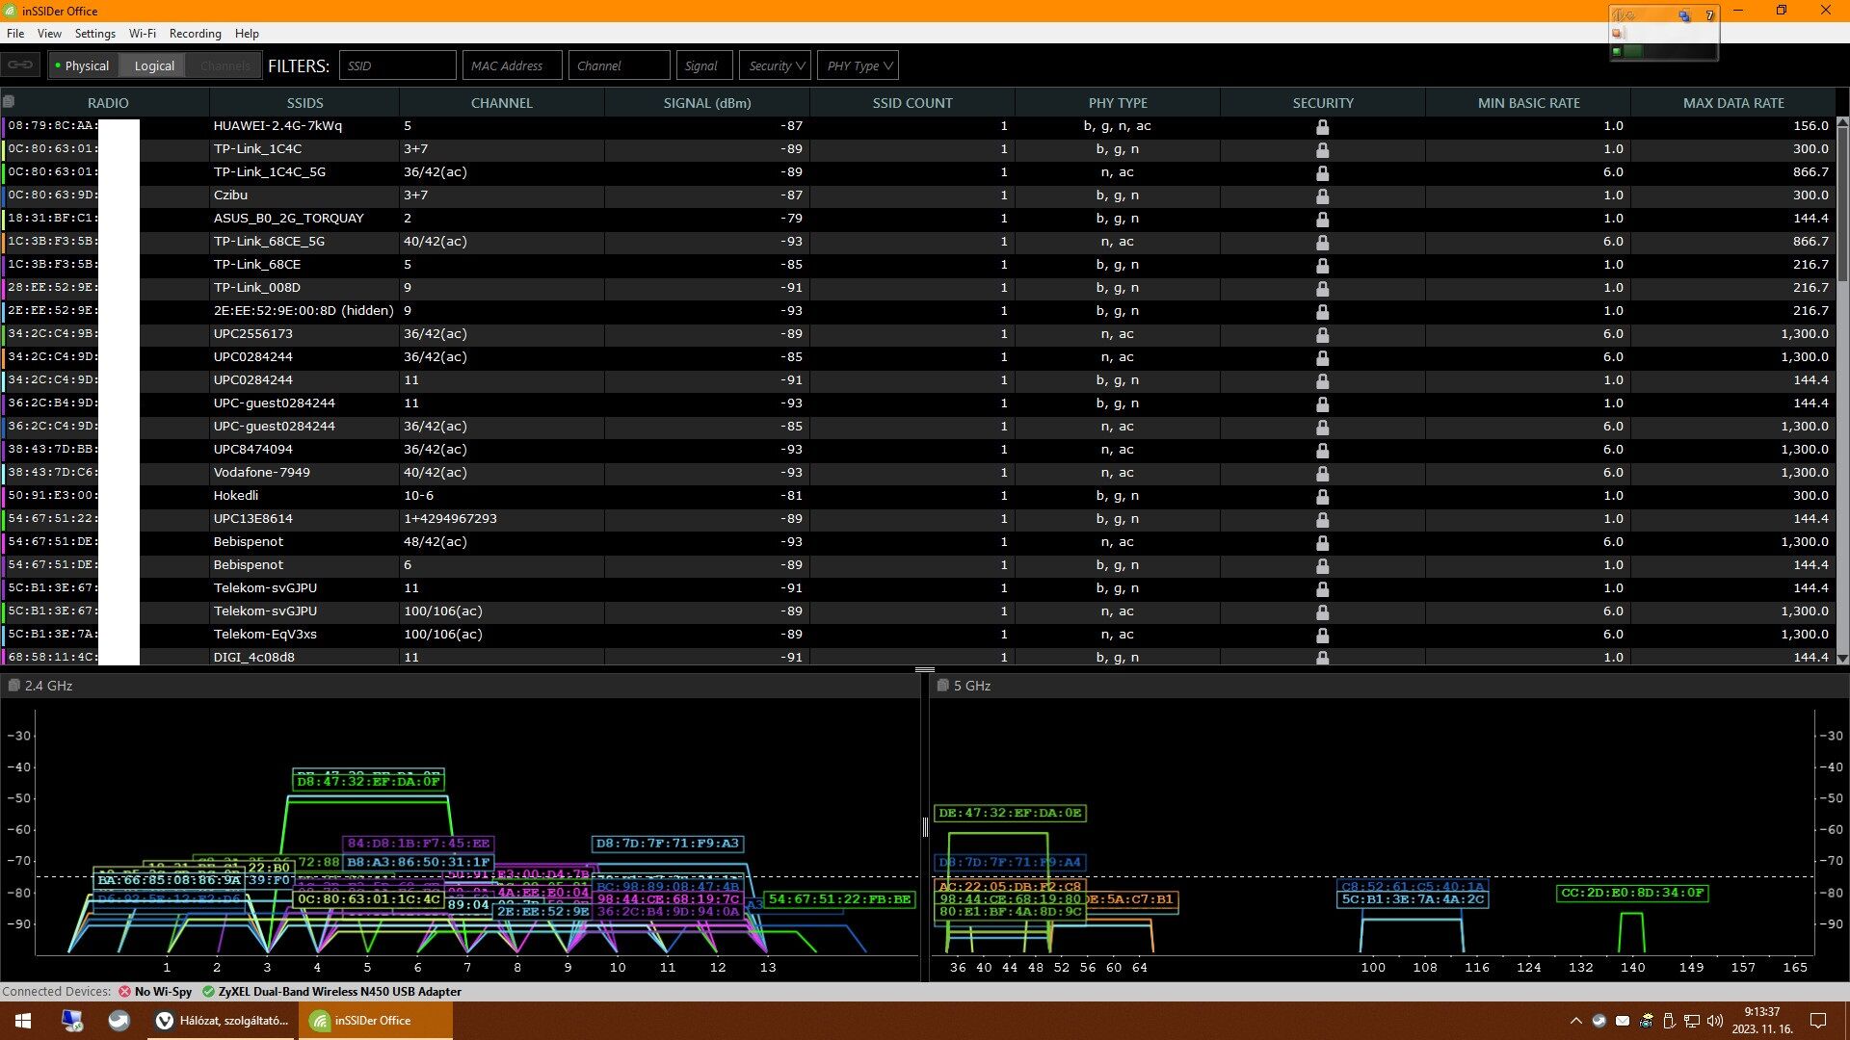Image resolution: width=1850 pixels, height=1040 pixels.
Task: Open the Help menu
Action: [247, 33]
